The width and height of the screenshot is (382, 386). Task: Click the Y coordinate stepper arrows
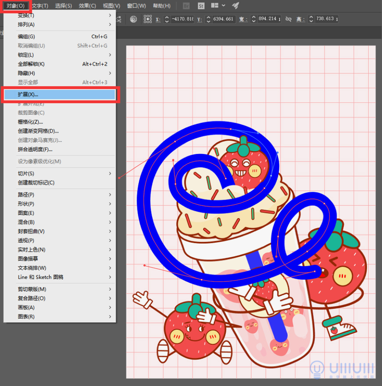208,19
